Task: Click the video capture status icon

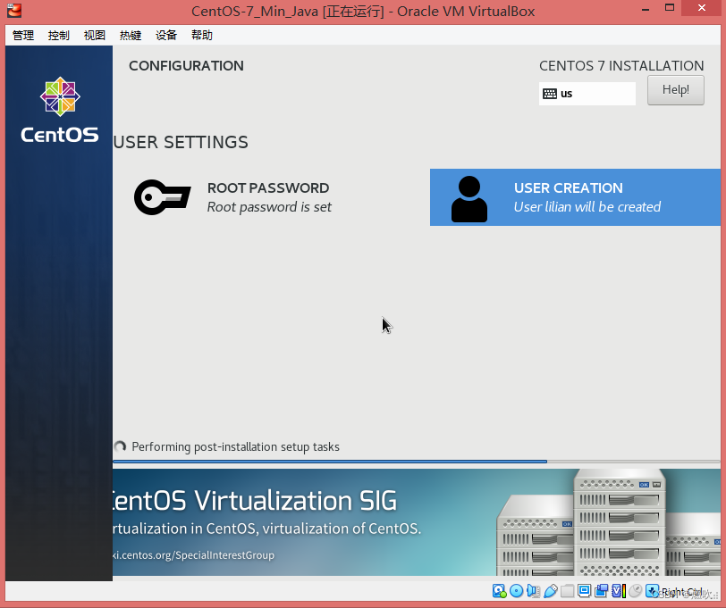Action: coord(602,591)
